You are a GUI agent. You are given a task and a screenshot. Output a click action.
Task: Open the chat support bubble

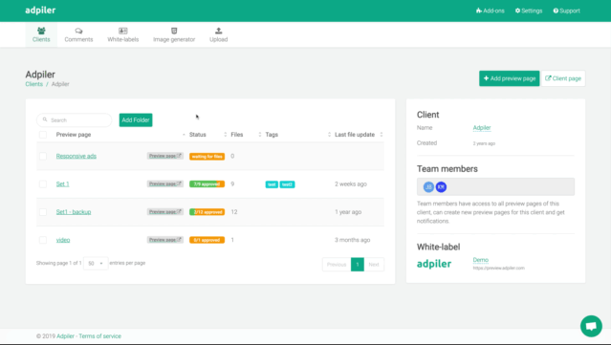[591, 326]
